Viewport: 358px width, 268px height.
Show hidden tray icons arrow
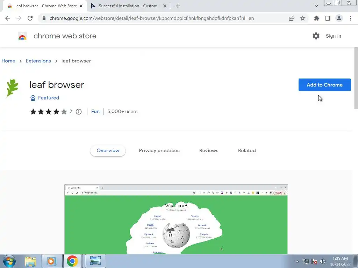(297, 261)
